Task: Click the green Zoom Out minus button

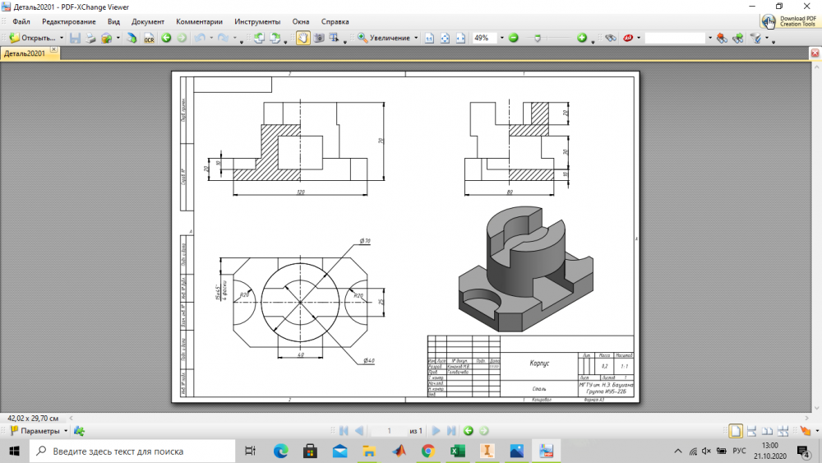Action: [x=513, y=38]
